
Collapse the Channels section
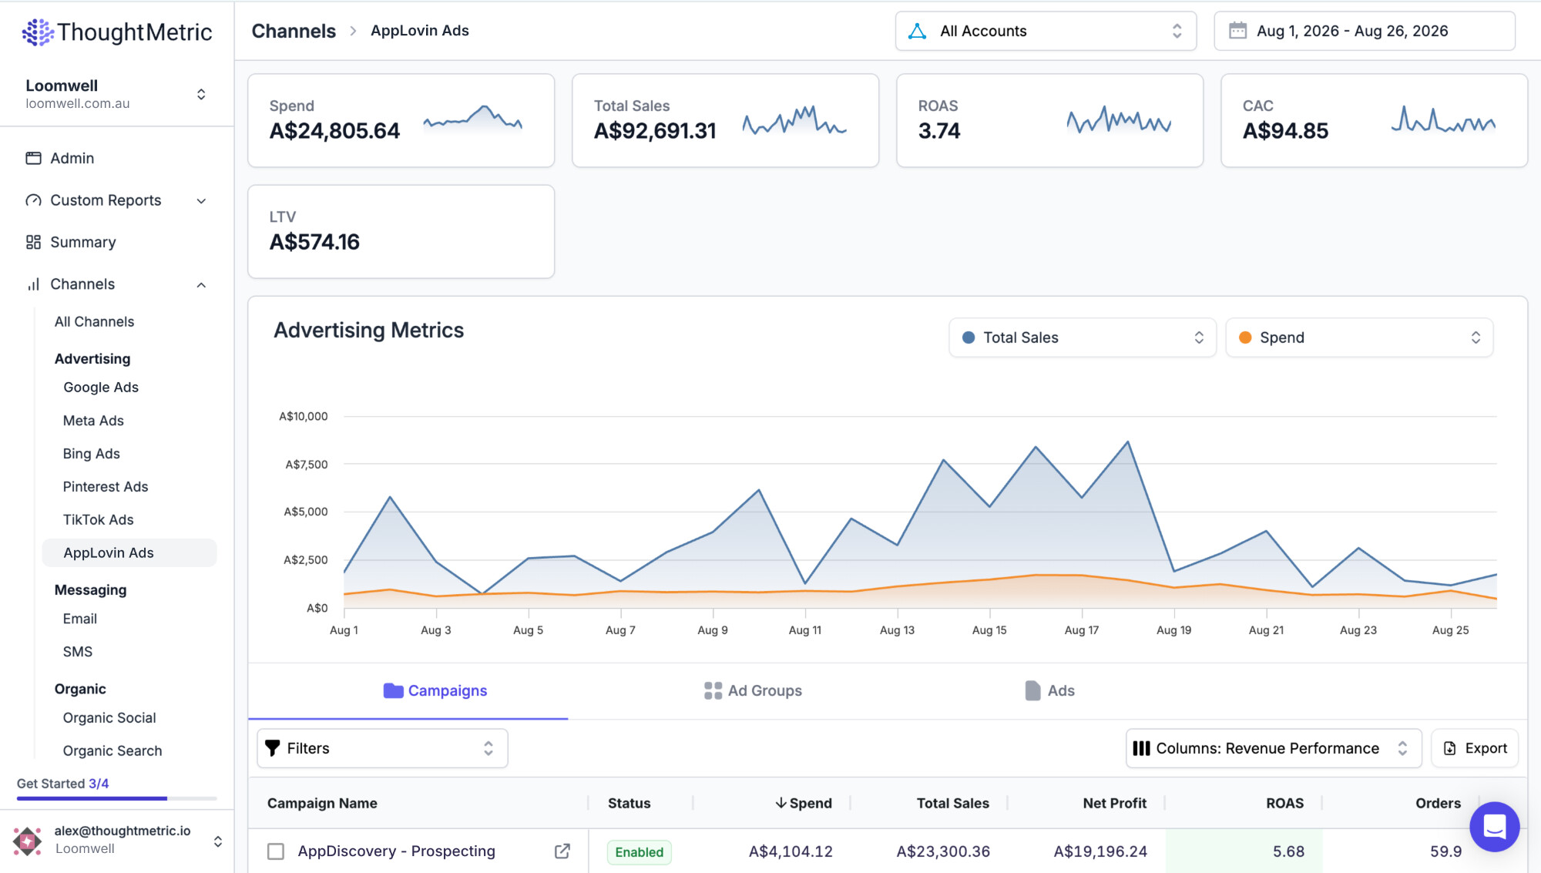(201, 285)
